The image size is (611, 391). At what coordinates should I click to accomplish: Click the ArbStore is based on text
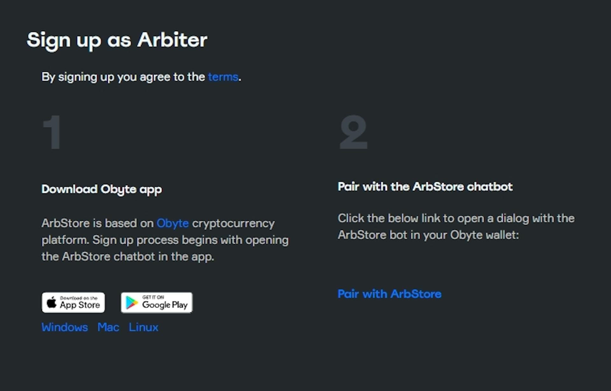(x=98, y=223)
